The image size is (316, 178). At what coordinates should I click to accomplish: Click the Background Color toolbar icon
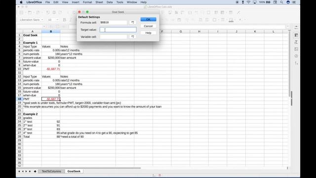point(231,20)
